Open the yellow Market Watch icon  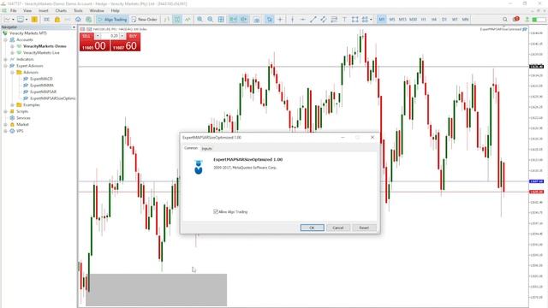coord(34,20)
